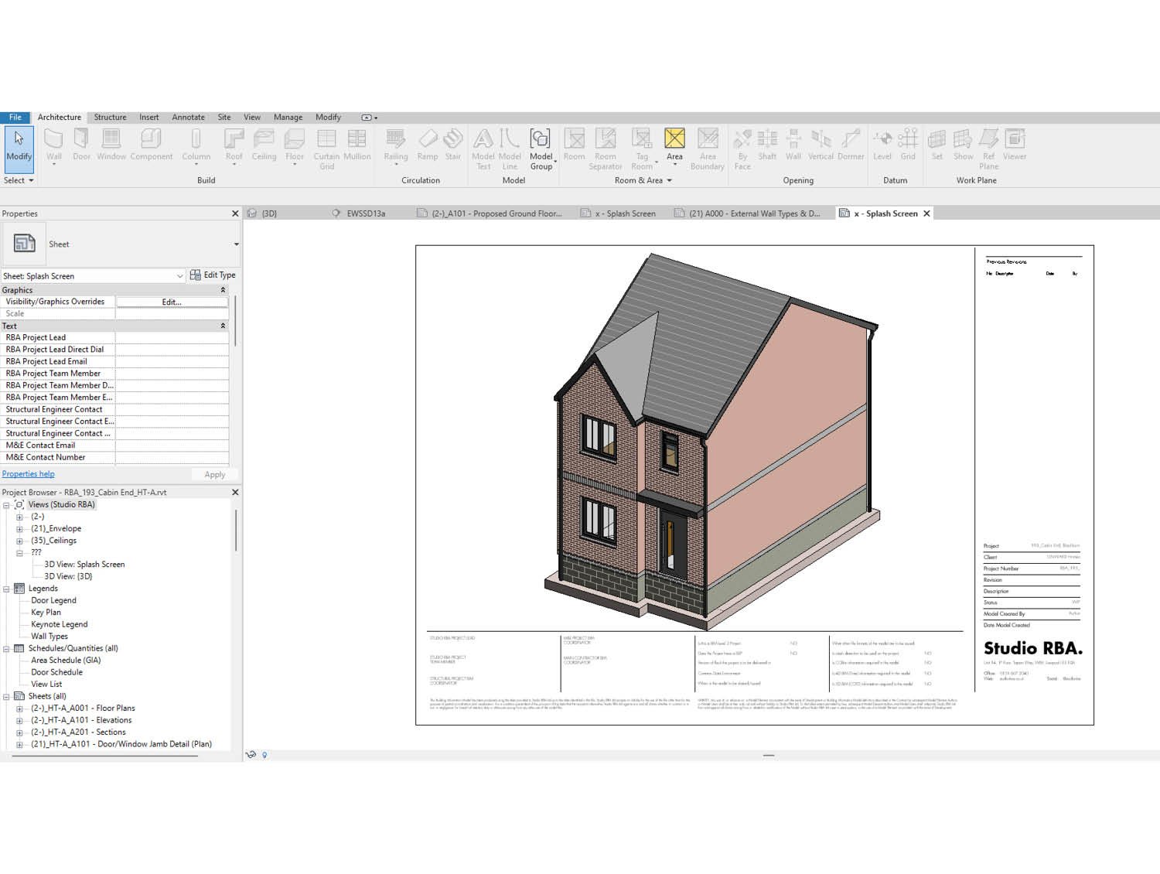Click the RBA Project Lead value field

coord(172,337)
